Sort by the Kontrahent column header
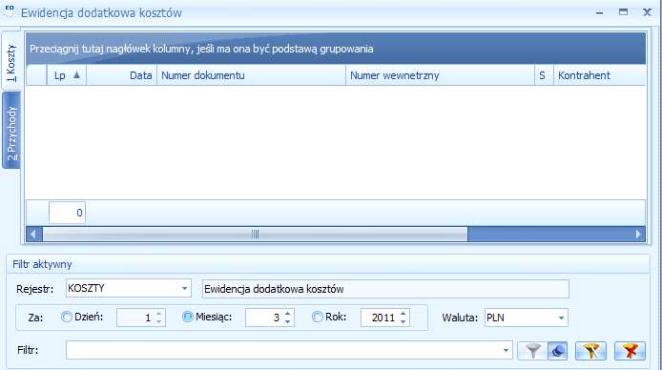Screen dimensions: 662x370 (x=599, y=75)
